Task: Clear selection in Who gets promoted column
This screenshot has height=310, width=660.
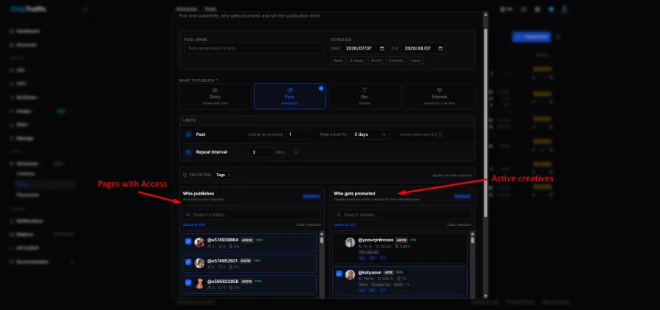Action: (x=459, y=225)
